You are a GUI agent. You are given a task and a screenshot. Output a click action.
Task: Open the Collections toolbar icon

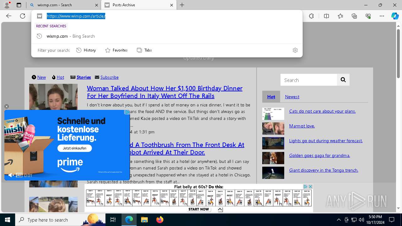(x=354, y=16)
